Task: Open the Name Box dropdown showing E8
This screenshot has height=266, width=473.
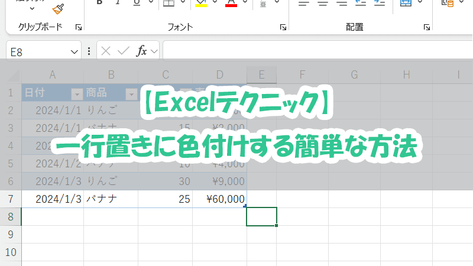Action: (x=74, y=52)
